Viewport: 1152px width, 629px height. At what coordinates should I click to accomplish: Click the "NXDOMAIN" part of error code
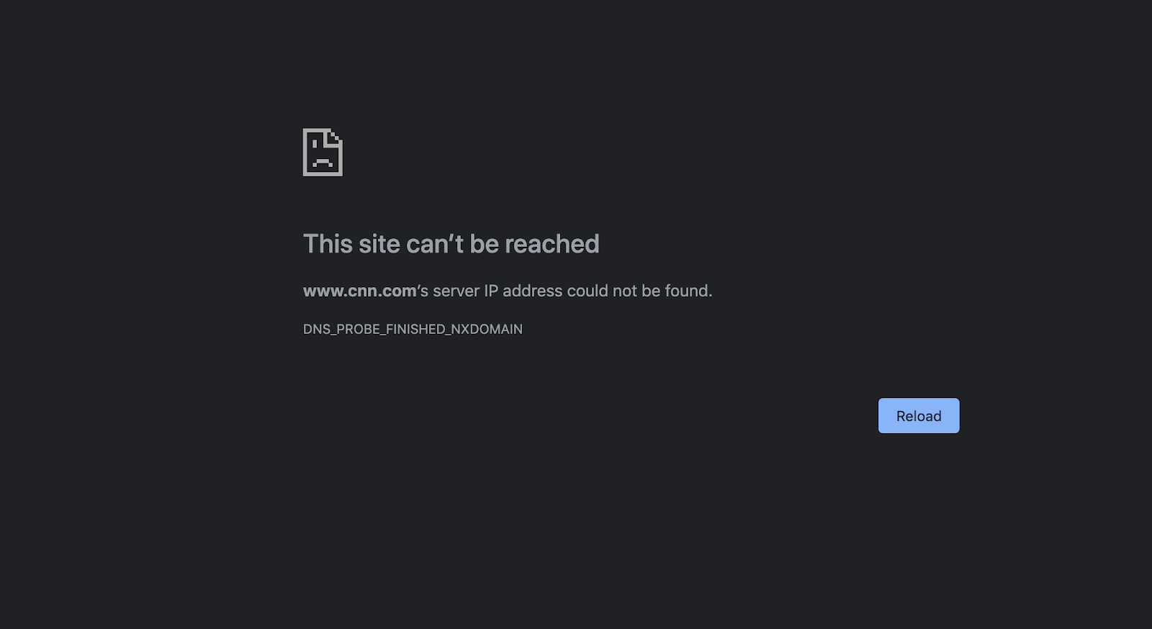[487, 329]
